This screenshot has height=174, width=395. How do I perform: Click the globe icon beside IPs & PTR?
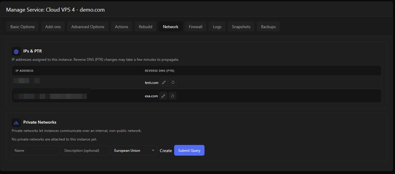pyautogui.click(x=16, y=51)
